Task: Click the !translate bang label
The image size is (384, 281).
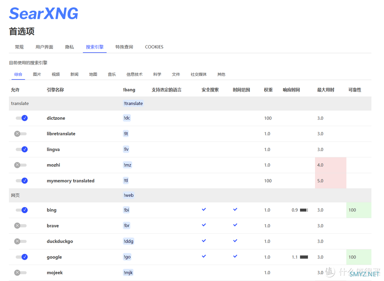Action: (x=133, y=103)
